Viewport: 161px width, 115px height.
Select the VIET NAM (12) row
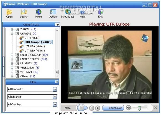29,72
